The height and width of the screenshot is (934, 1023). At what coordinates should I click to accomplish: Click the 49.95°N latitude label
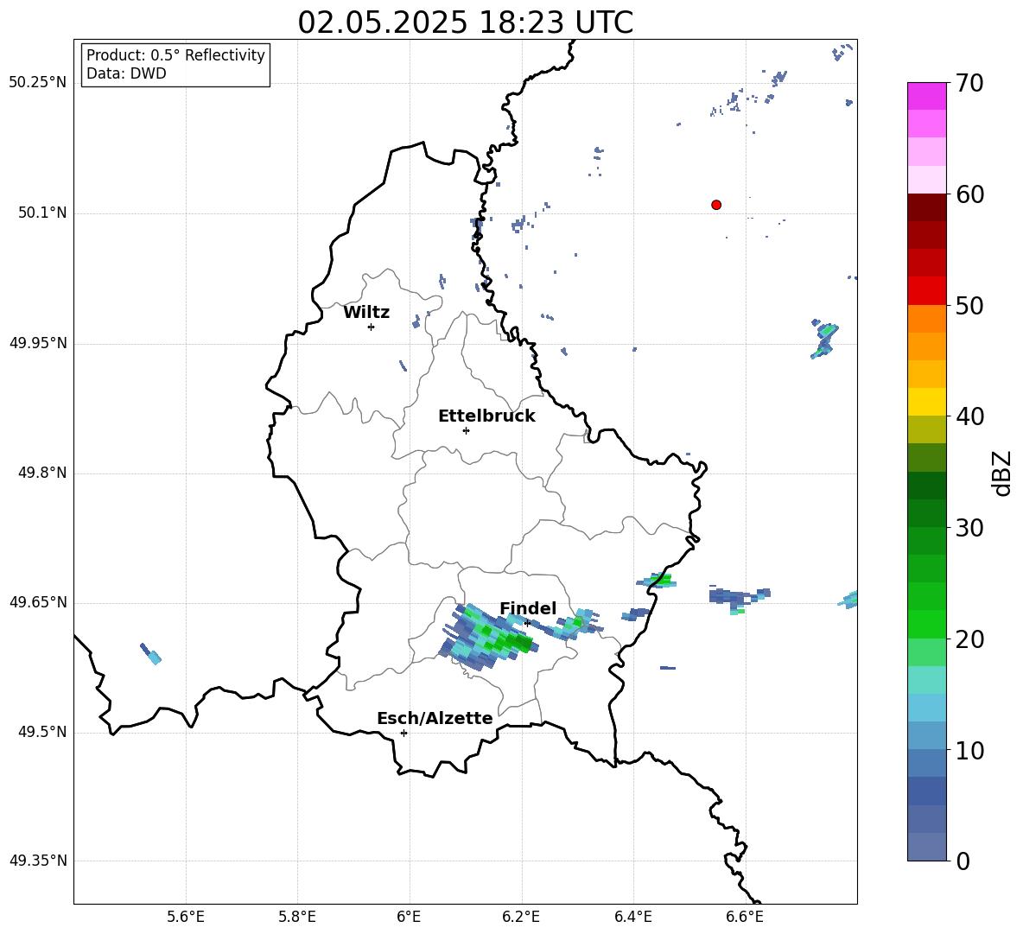click(x=38, y=343)
